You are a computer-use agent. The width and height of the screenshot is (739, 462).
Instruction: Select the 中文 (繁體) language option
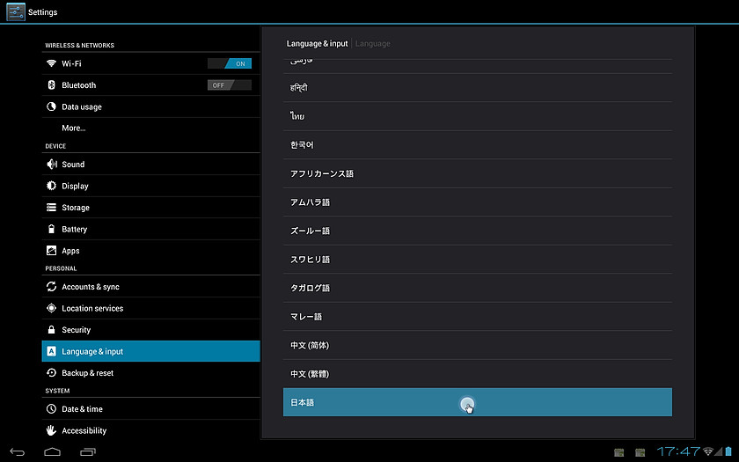pos(478,374)
